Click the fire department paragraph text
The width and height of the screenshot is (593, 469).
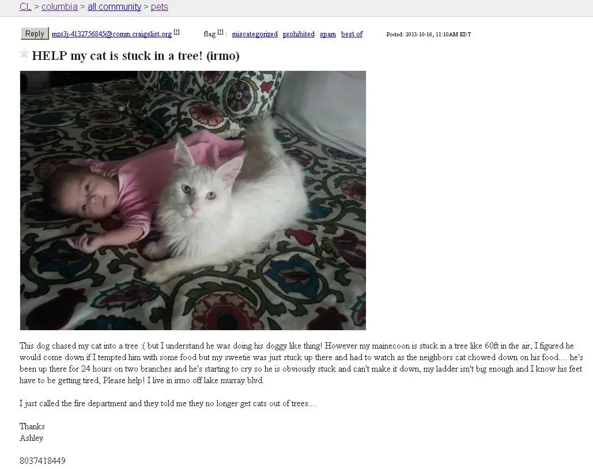(x=168, y=403)
